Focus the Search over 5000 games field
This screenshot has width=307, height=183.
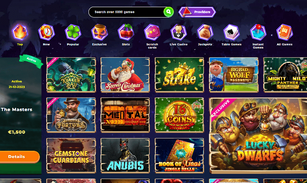126,12
